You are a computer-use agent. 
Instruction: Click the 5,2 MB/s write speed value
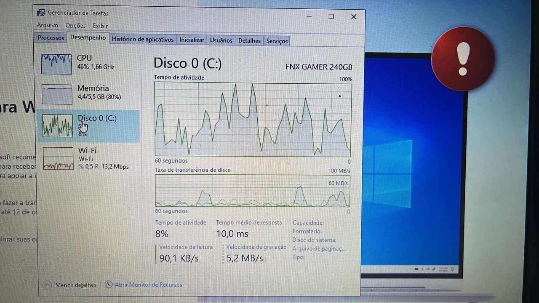tap(245, 258)
